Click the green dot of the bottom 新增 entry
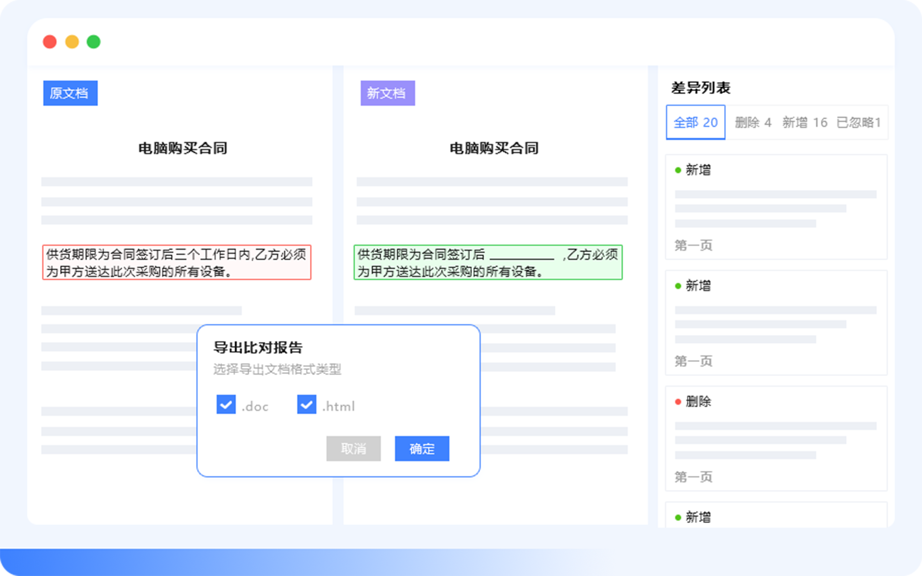Viewport: 922px width, 576px height. [x=678, y=517]
